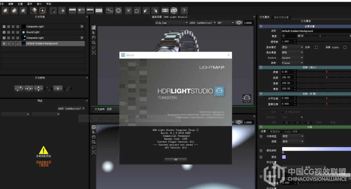
Task: Click the redo arrow in toolbar
Action: pyautogui.click(x=155, y=11)
